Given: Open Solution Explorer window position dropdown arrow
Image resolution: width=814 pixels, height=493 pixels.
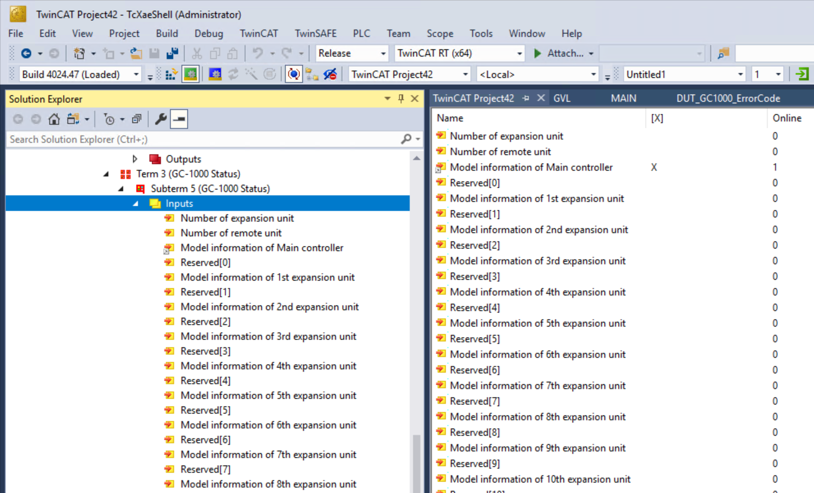Looking at the screenshot, I should tap(387, 98).
